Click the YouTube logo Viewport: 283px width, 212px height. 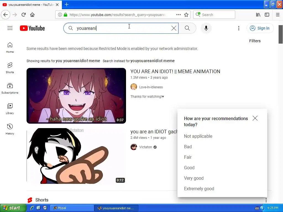32,28
